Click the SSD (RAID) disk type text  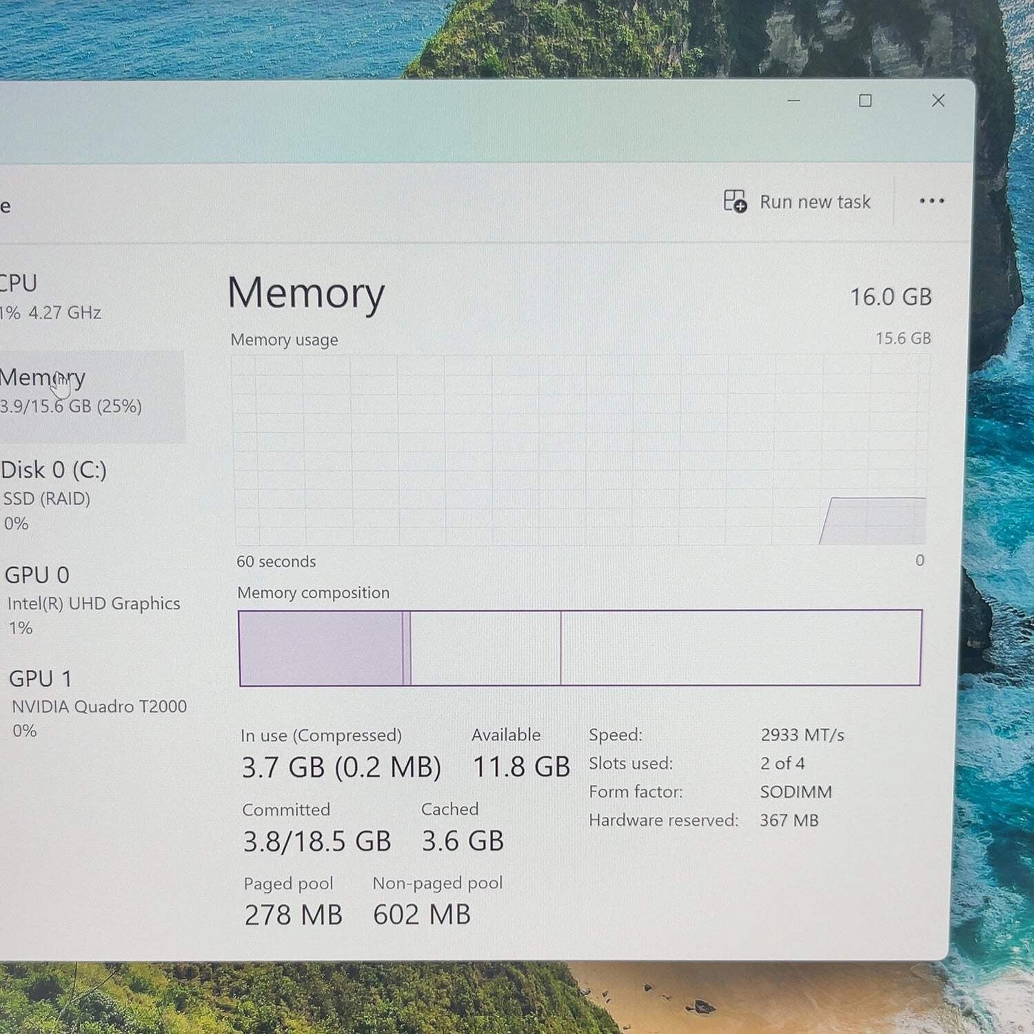coord(46,498)
